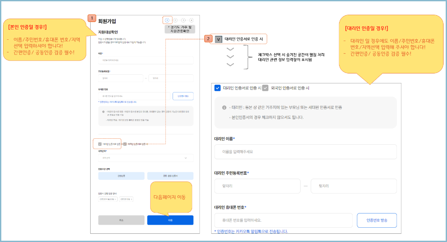Click the 대리인 휴대폰 번호 input field
447x242 pixels.
283,220
